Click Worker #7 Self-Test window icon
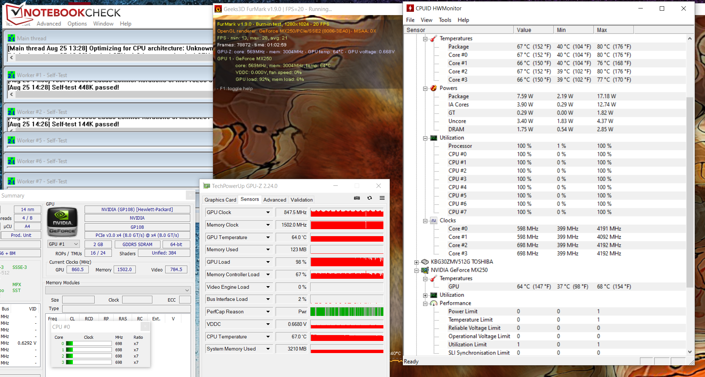Image resolution: width=705 pixels, height=377 pixels. click(11, 181)
